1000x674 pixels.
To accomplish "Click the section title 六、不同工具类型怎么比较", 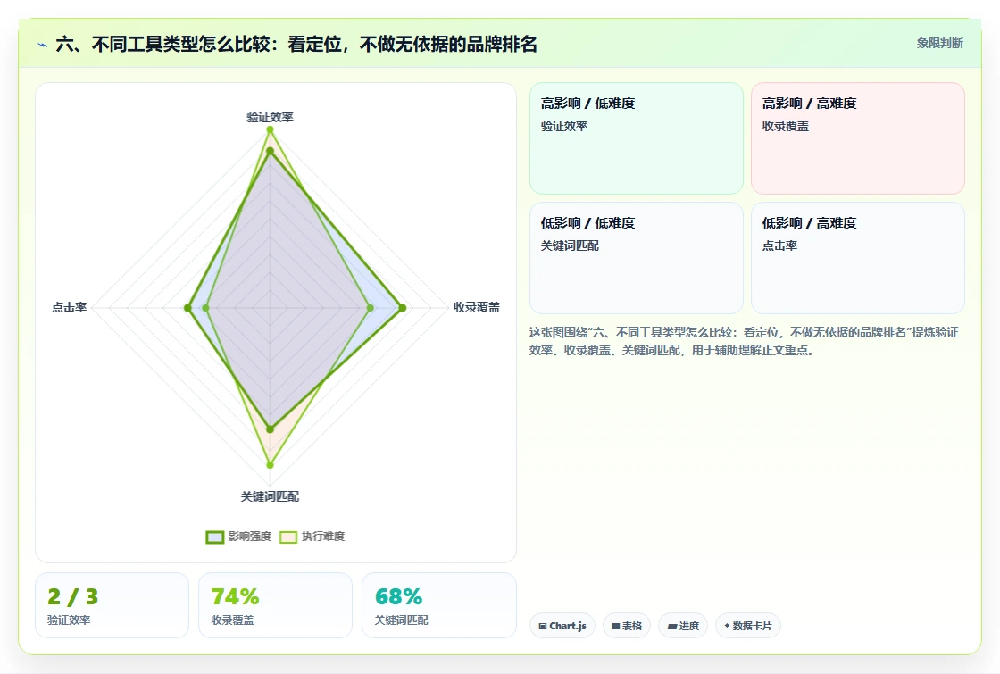I will 296,44.
